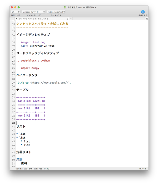158x184 pixels.
Task: Click the definition text 説明
Action: (24, 163)
